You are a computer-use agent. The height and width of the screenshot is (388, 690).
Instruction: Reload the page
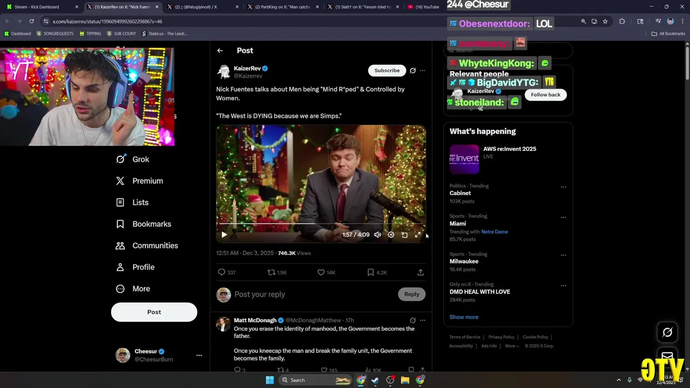click(x=32, y=22)
